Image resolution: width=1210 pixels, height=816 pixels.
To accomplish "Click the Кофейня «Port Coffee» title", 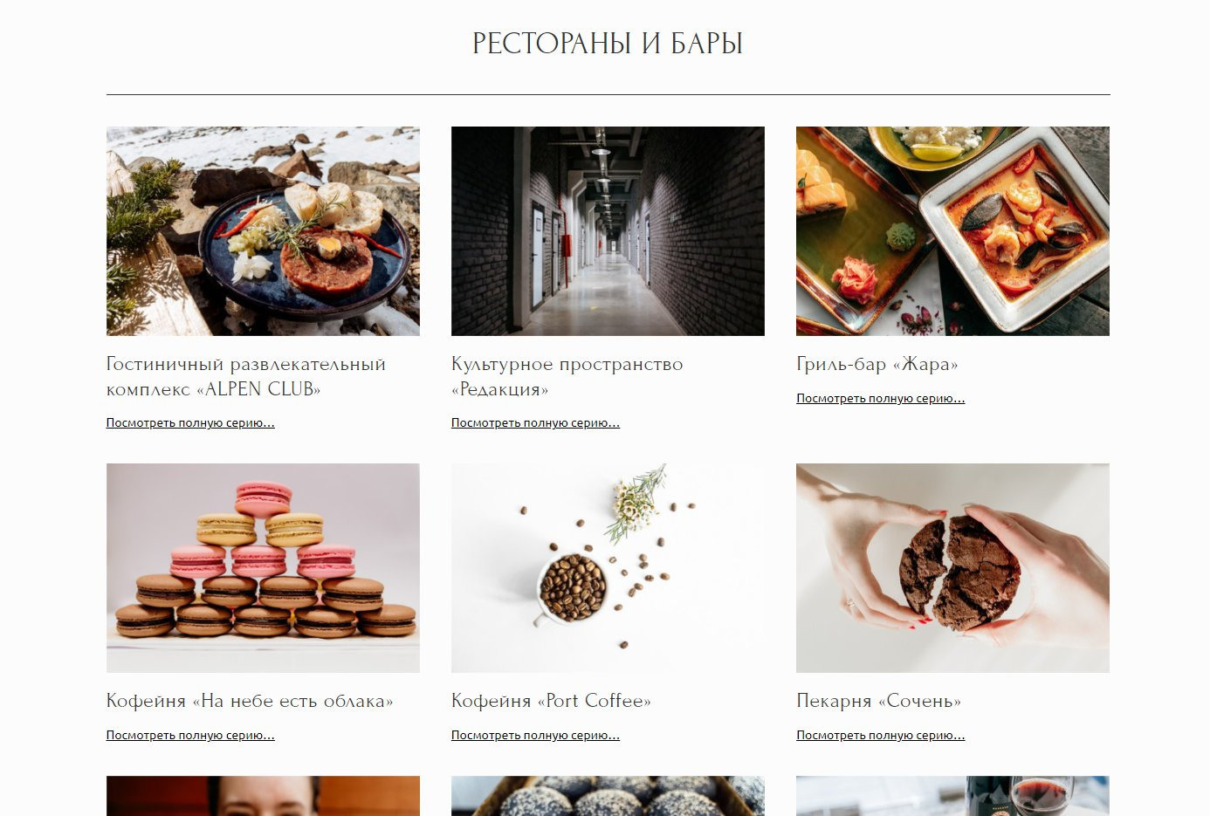I will point(551,701).
